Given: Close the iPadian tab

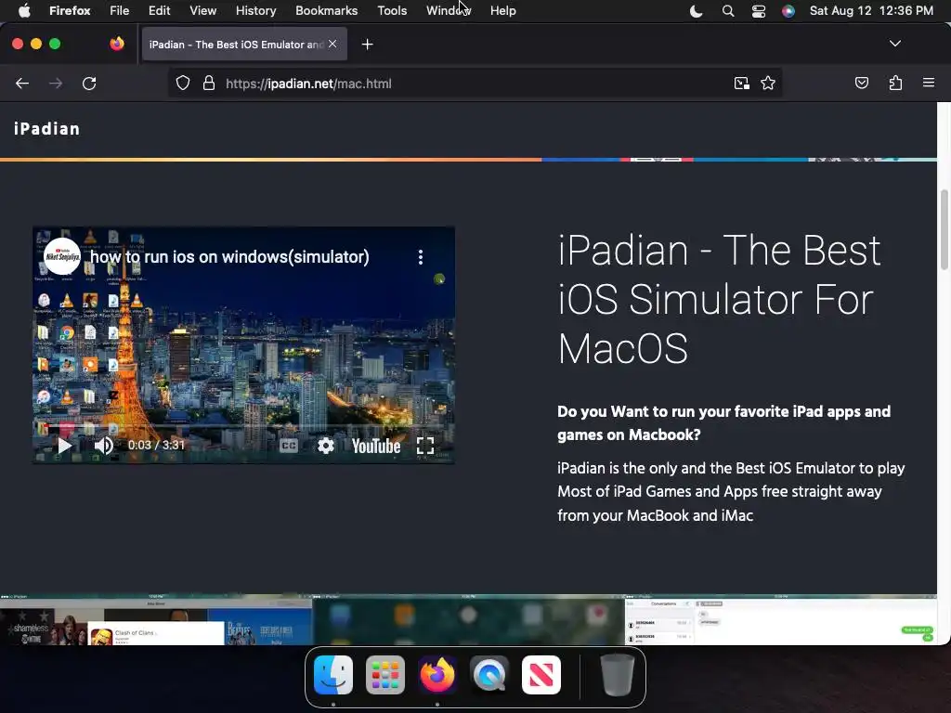Looking at the screenshot, I should [332, 44].
